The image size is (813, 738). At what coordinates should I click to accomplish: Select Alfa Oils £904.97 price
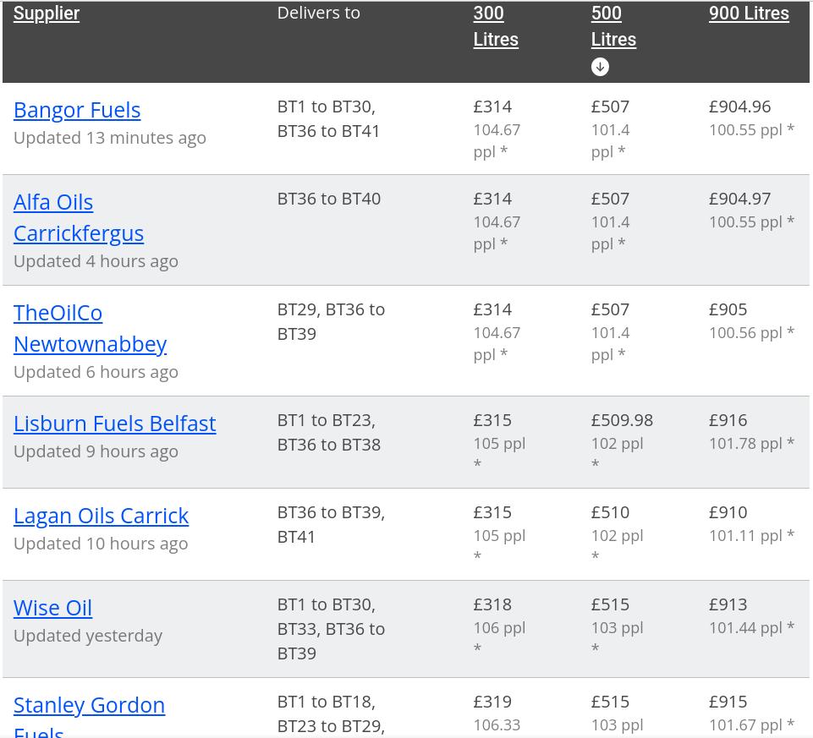[x=739, y=199]
